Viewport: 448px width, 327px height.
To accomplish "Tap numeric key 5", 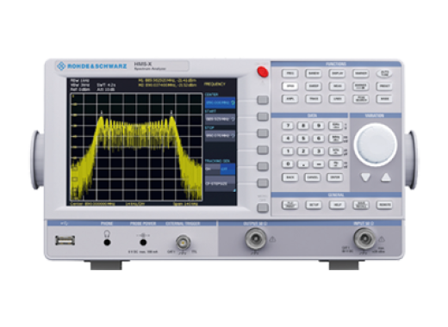I will pyautogui.click(x=303, y=139).
